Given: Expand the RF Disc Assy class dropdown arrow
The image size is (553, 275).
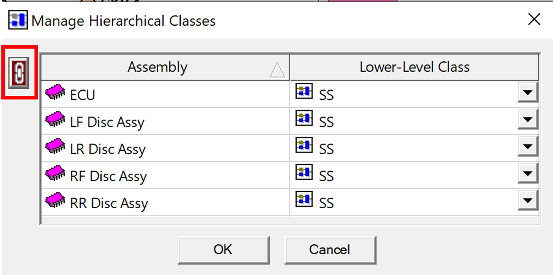Looking at the screenshot, I should click(527, 174).
